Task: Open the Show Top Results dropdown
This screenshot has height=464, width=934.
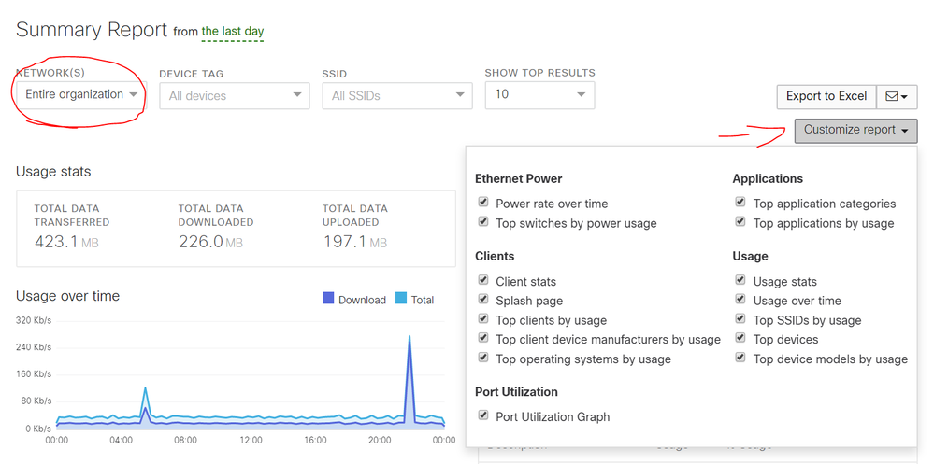Action: tap(539, 94)
